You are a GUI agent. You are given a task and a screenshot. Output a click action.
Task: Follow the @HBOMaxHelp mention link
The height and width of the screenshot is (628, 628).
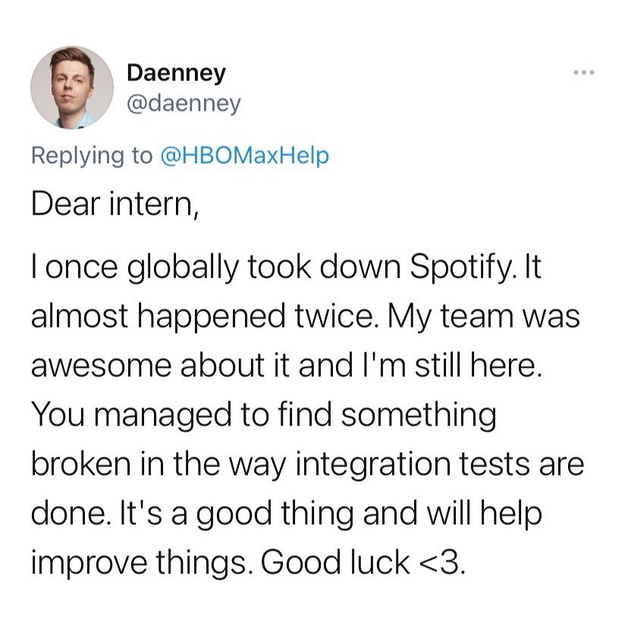tap(245, 155)
